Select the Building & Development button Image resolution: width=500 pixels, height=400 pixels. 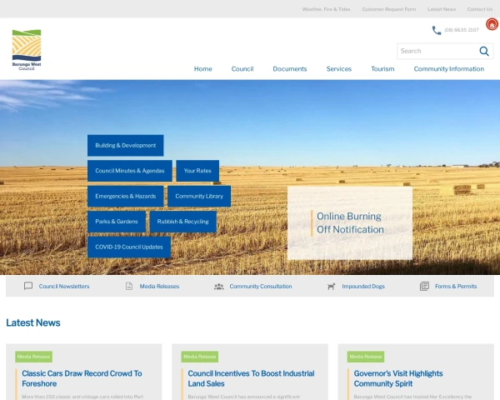(x=125, y=146)
